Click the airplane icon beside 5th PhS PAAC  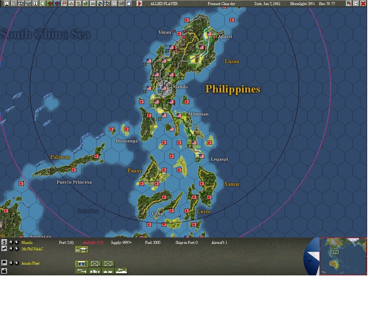(x=4, y=248)
